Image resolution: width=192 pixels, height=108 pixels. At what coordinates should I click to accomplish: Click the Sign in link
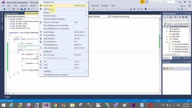pyautogui.click(x=182, y=6)
